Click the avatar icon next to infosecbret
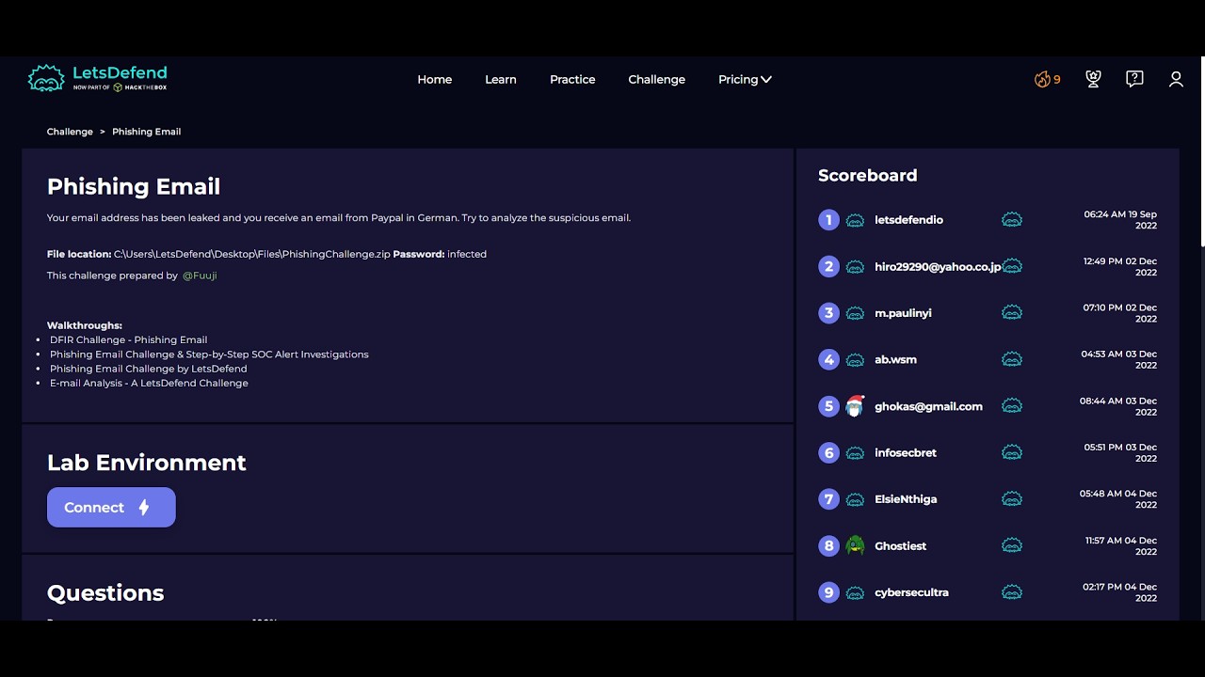Screen dimensions: 1205x677 point(855,453)
